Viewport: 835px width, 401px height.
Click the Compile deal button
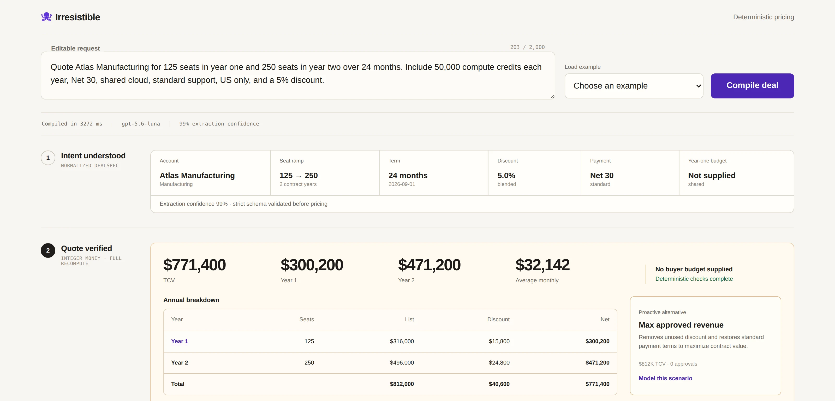pos(752,86)
